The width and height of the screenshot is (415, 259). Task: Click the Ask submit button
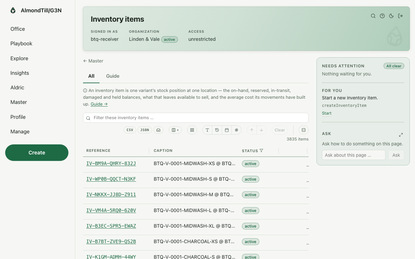click(396, 155)
